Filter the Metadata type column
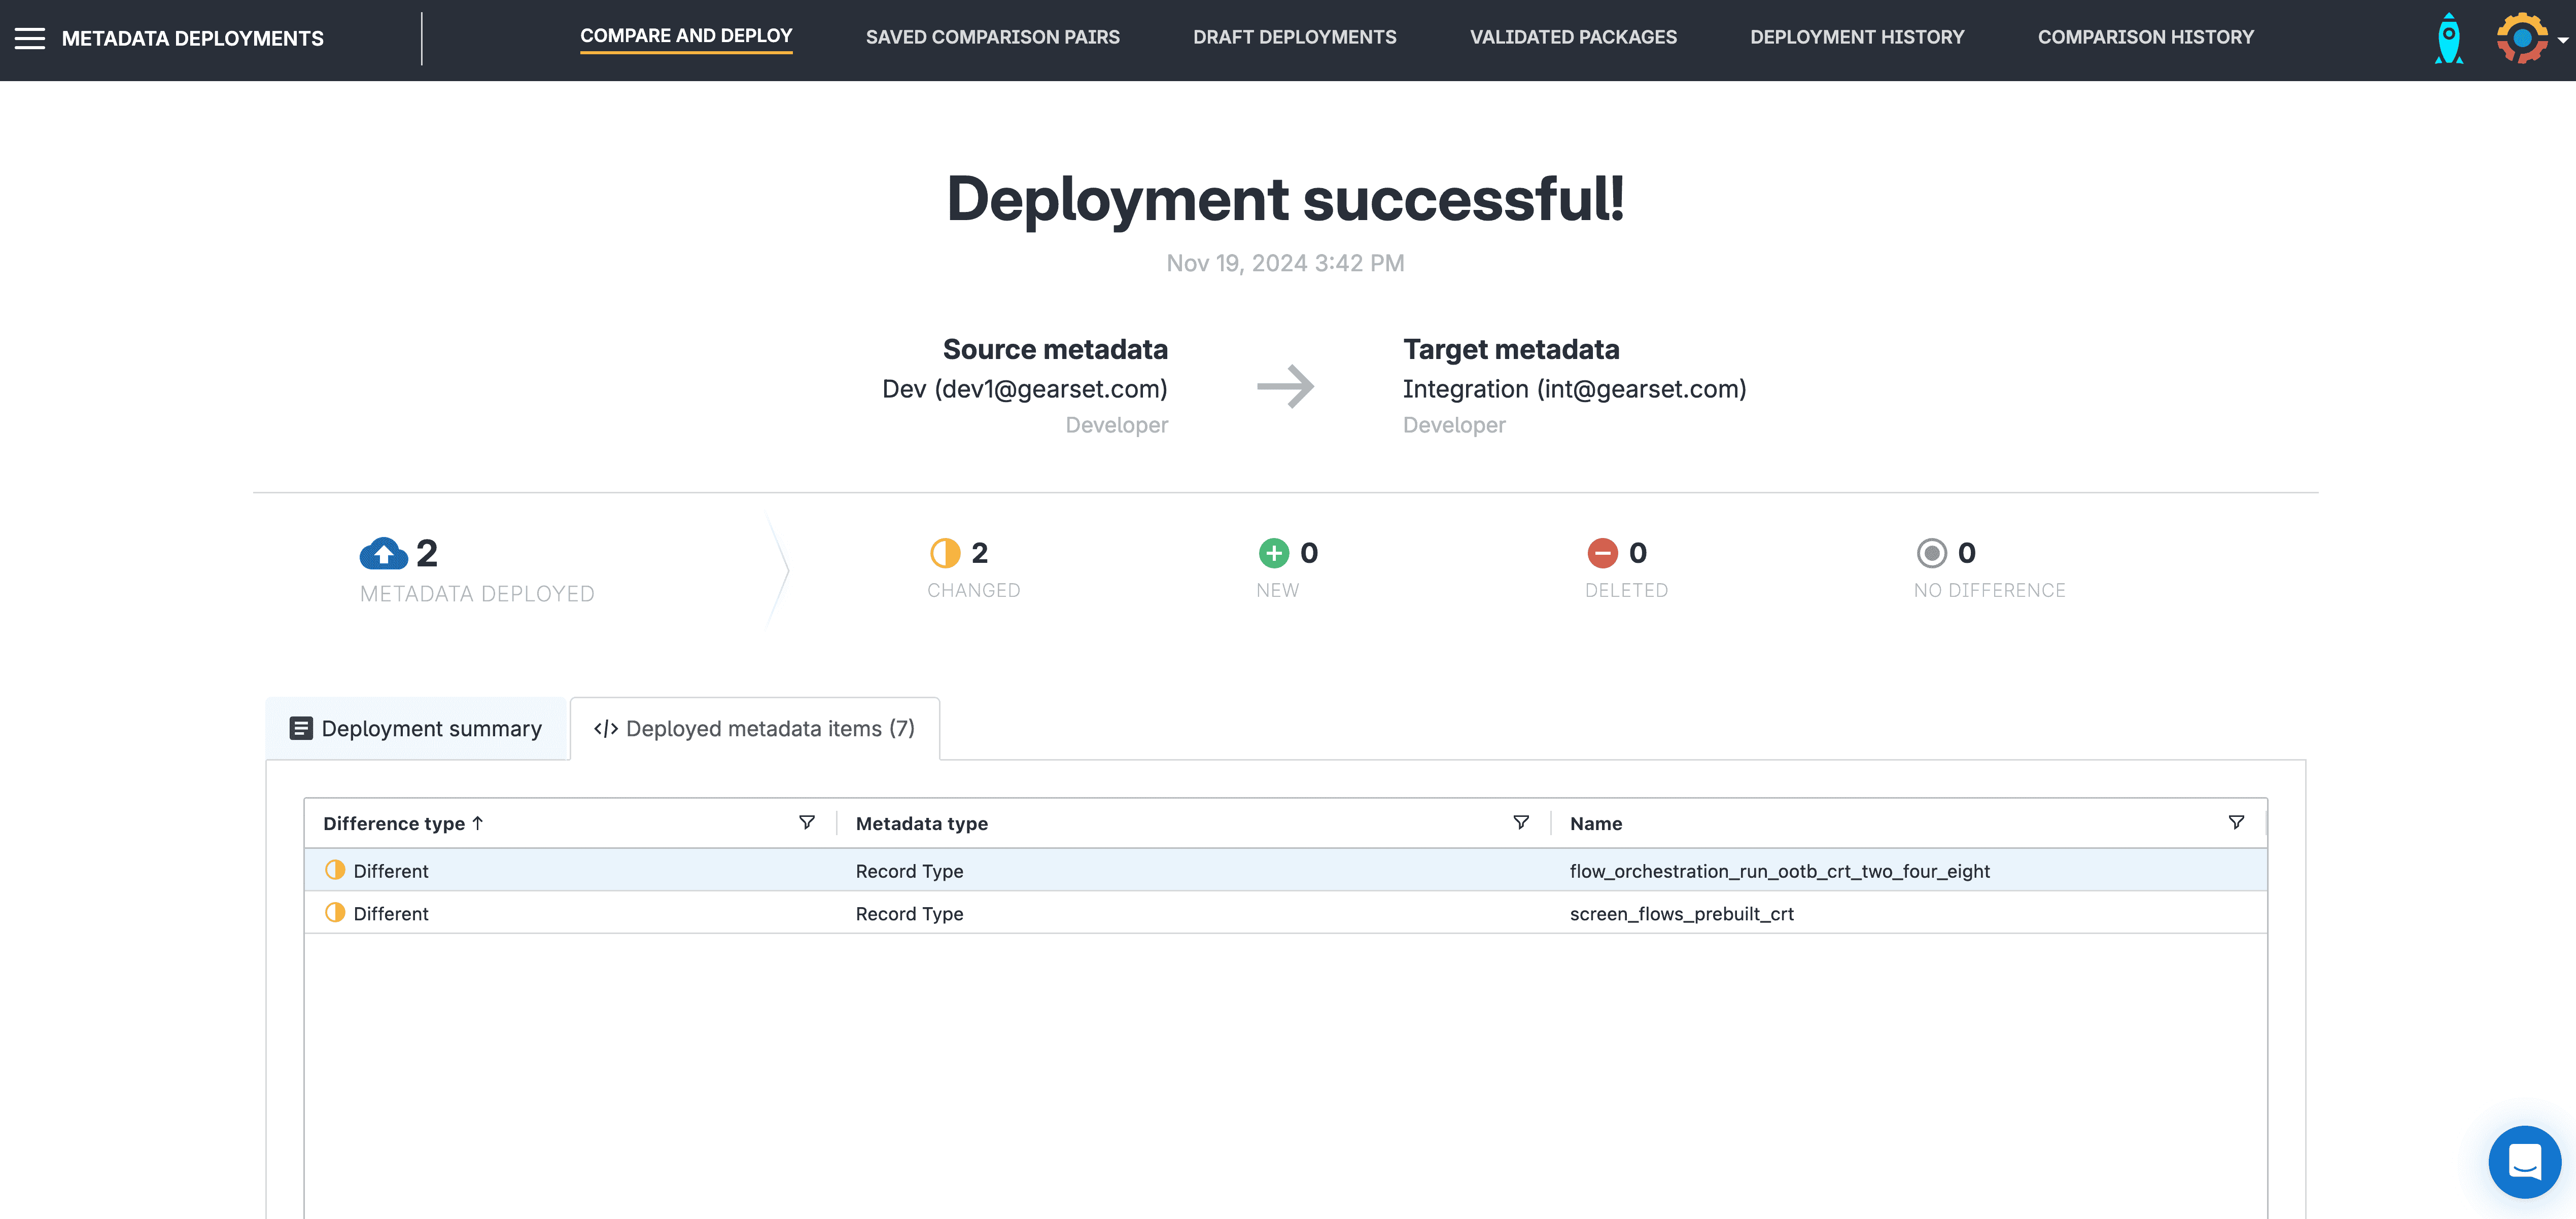Viewport: 2576px width, 1219px height. pyautogui.click(x=1521, y=822)
